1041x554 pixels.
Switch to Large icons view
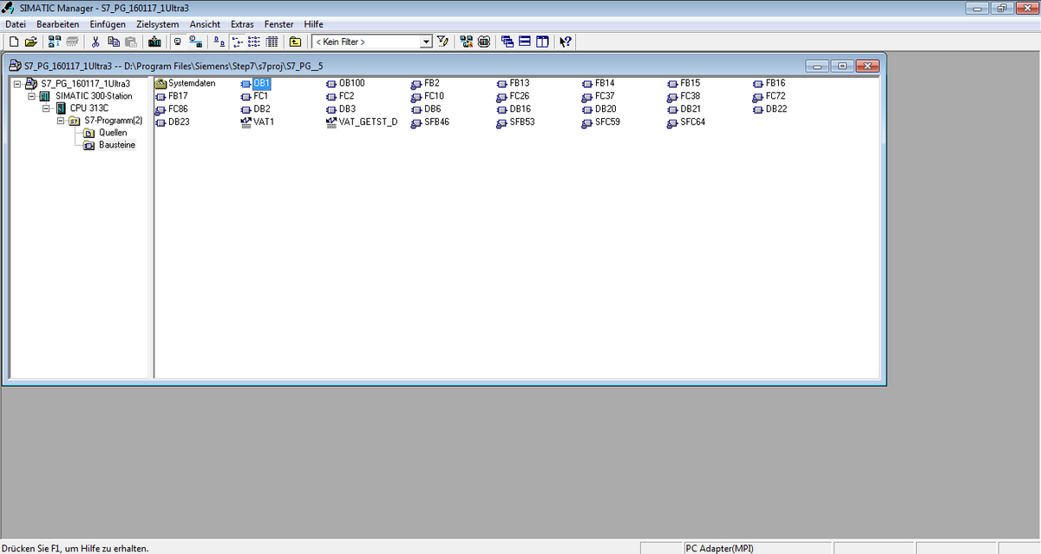coord(218,42)
